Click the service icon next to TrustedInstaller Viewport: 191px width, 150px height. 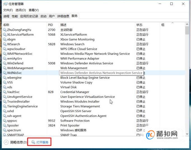[x=5, y=101]
